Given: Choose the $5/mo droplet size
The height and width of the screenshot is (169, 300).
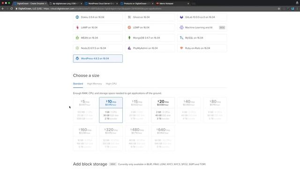Looking at the screenshot, I should point(85,110).
